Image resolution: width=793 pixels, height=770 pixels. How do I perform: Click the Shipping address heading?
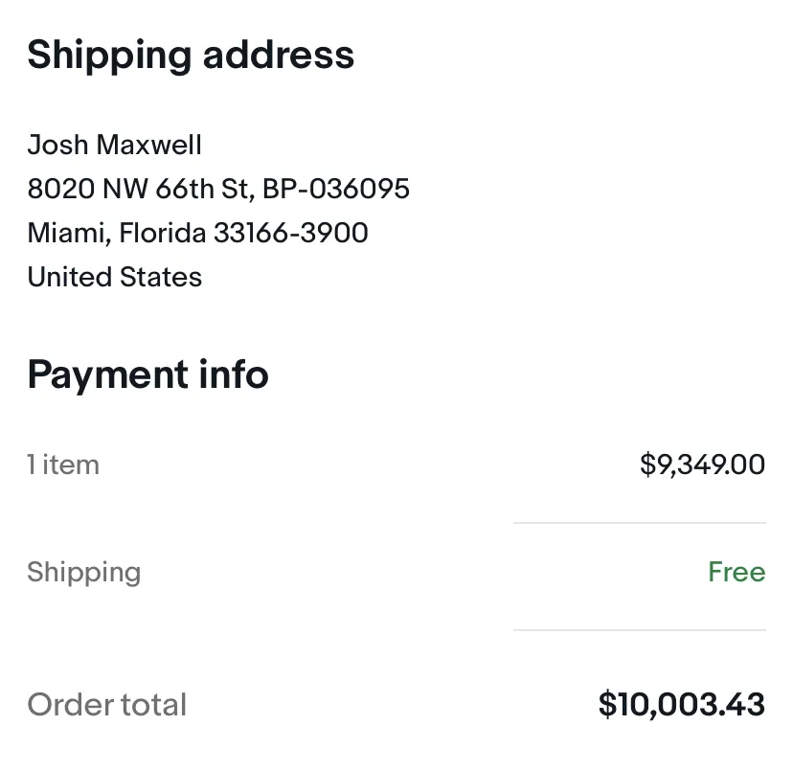click(191, 56)
